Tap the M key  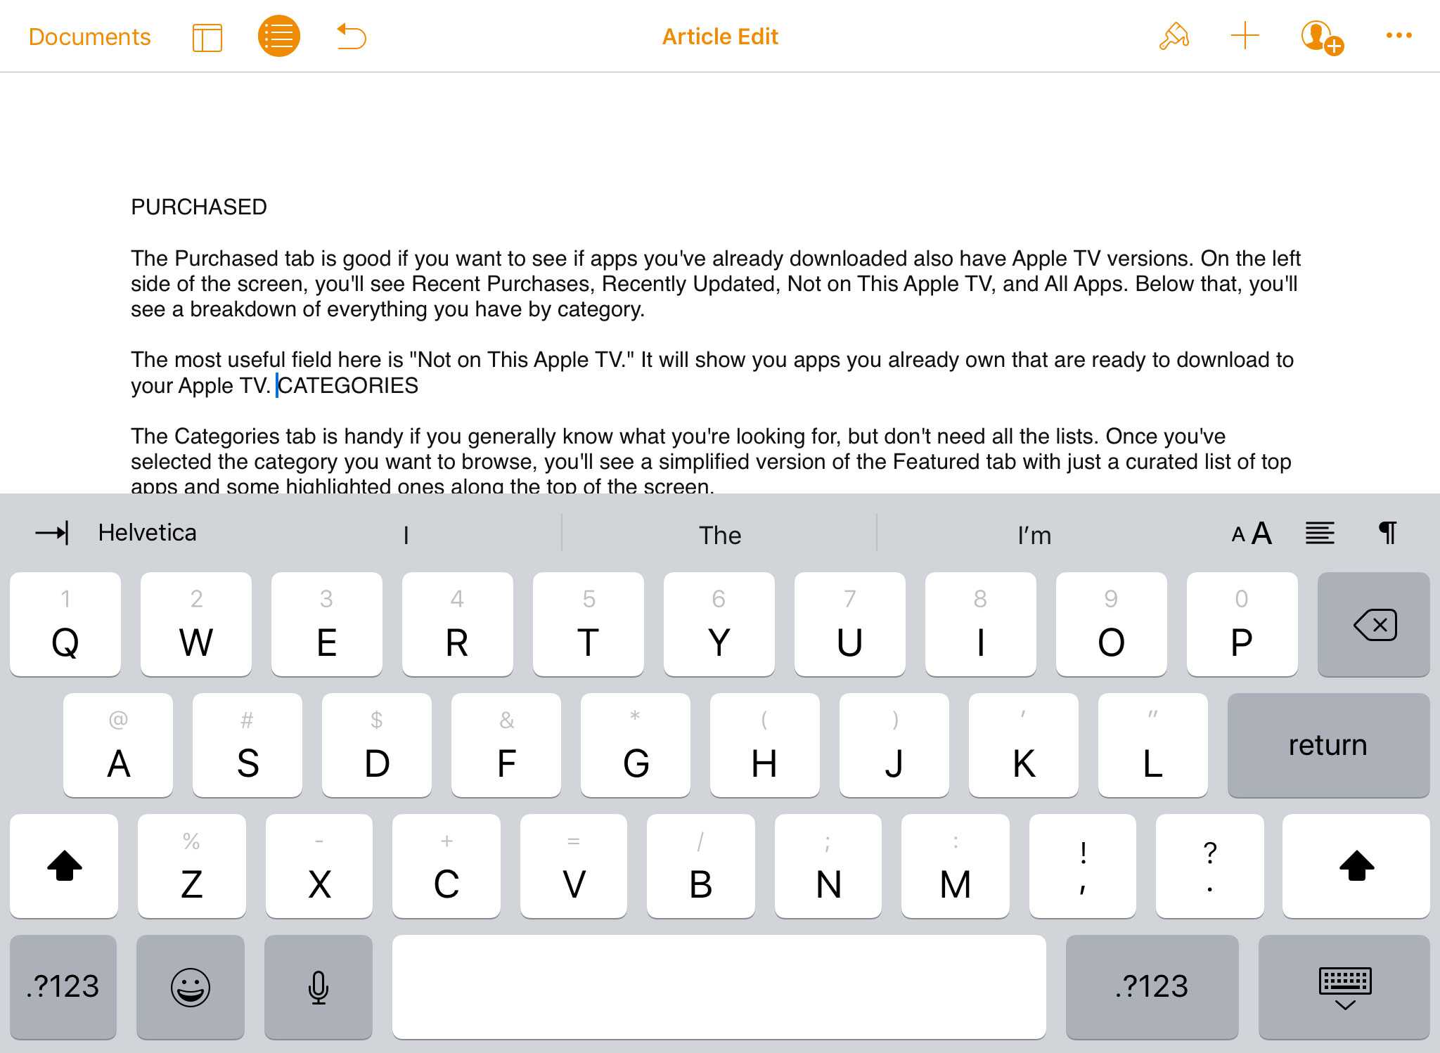pyautogui.click(x=956, y=866)
